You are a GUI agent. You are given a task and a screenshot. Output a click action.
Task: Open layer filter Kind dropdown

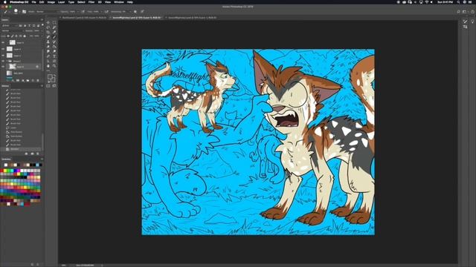10,26
